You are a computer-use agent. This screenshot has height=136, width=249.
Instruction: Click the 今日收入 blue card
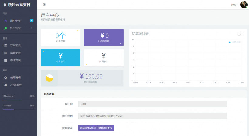tap(60, 58)
